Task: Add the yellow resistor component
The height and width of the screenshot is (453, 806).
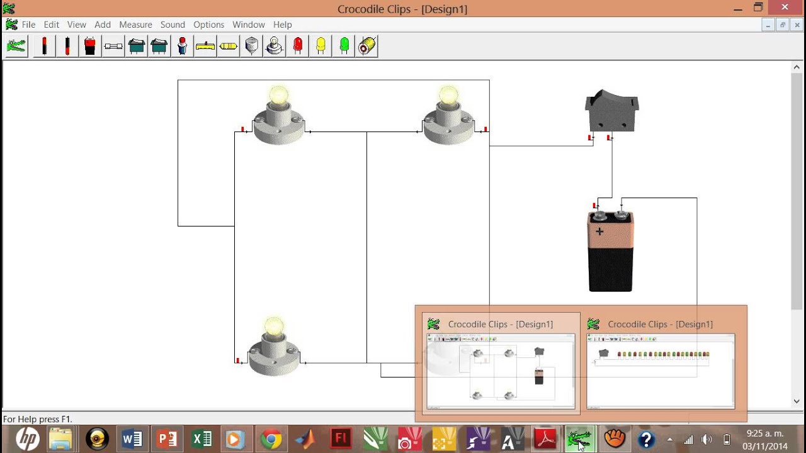Action: tap(229, 46)
